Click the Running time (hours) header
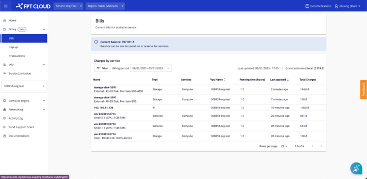 point(252,80)
